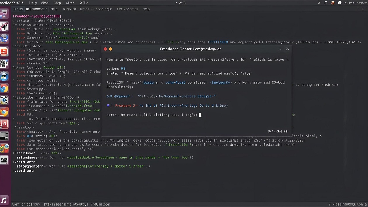Open the Help menu in the top bar

(x=33, y=3)
